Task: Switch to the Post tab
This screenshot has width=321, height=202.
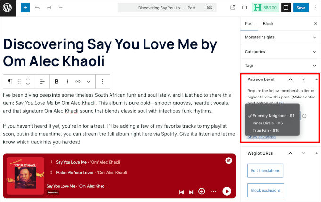Action: (x=249, y=24)
